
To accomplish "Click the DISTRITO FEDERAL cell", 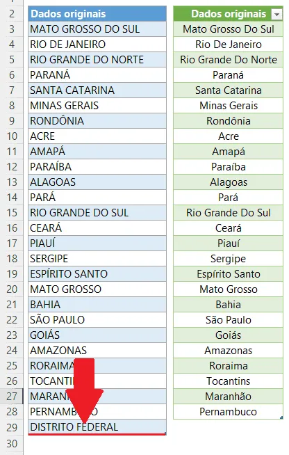I will click(97, 427).
